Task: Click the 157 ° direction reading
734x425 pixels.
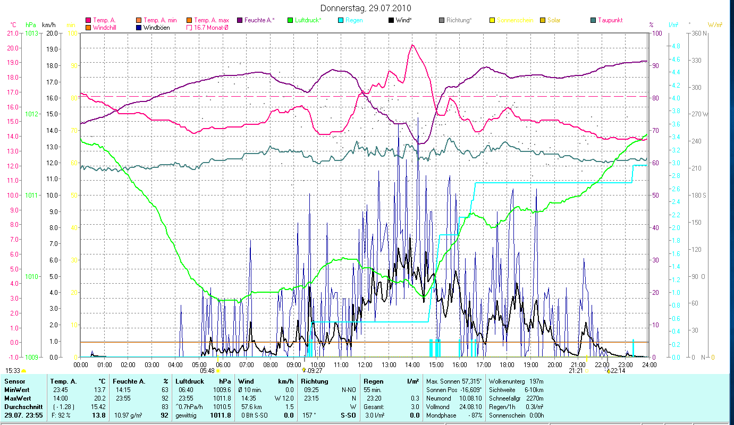Action: click(310, 415)
